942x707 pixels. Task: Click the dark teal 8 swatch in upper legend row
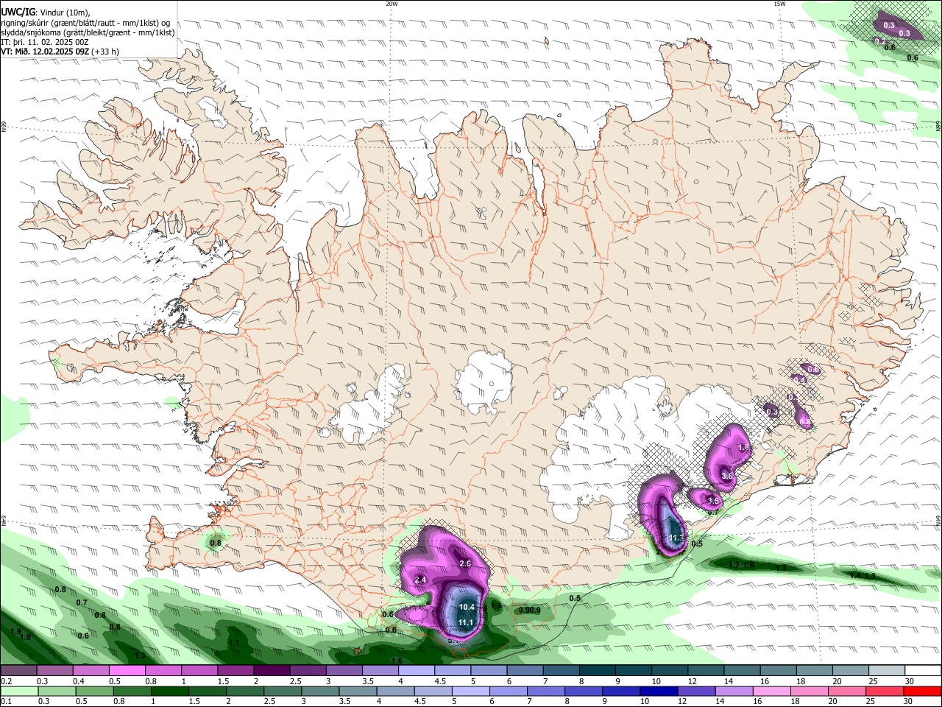(x=596, y=670)
